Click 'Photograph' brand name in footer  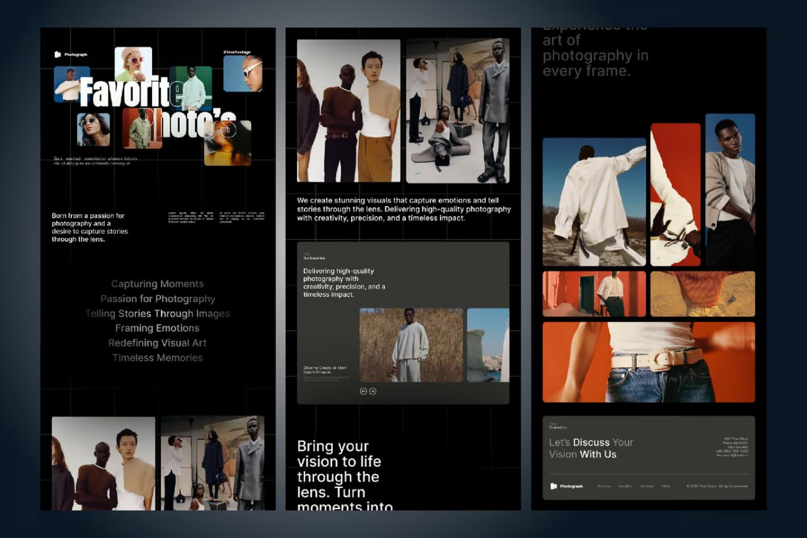click(572, 486)
